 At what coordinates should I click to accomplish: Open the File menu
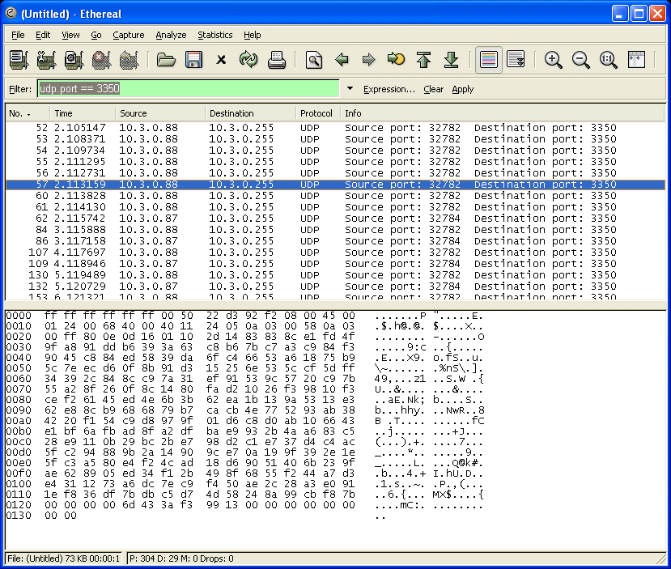[x=18, y=35]
